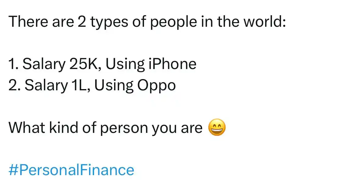Click the word "types" in the first line
The width and height of the screenshot is (357, 187).
click(108, 22)
